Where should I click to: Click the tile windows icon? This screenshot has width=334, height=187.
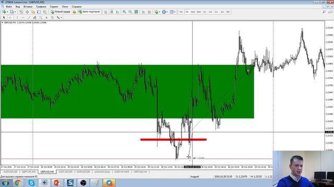pyautogui.click(x=136, y=12)
